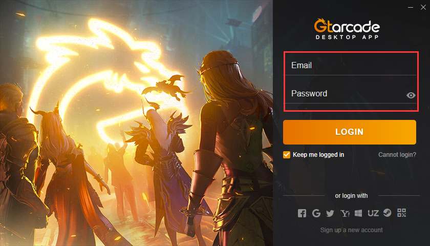Open the QR code login option

pyautogui.click(x=401, y=213)
